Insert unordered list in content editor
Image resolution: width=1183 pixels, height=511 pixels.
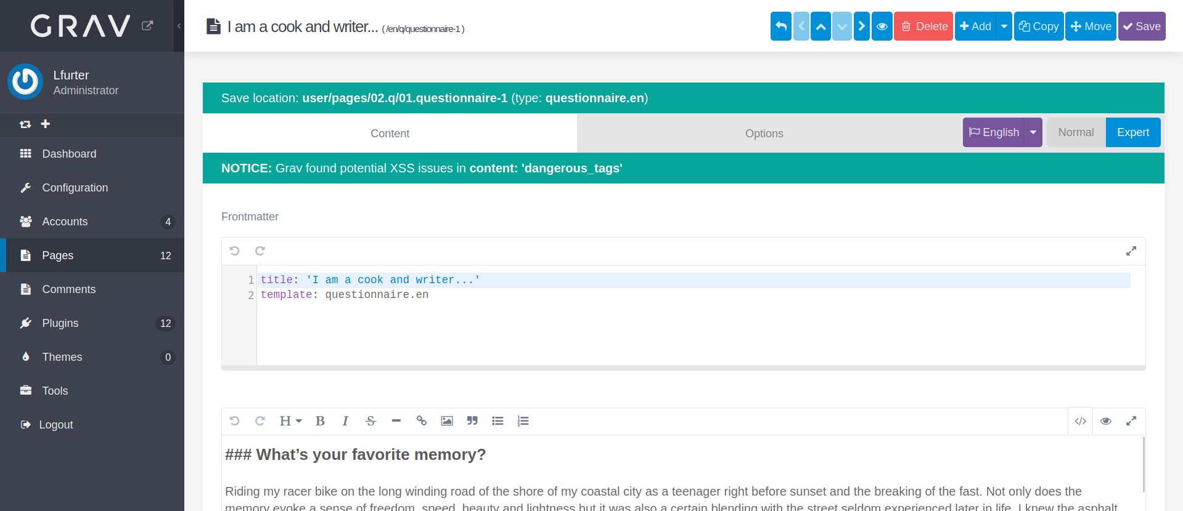(497, 421)
